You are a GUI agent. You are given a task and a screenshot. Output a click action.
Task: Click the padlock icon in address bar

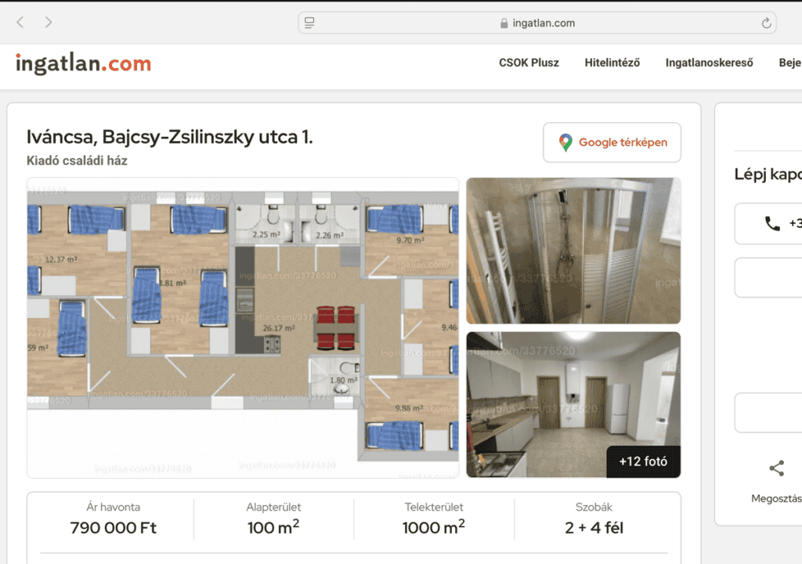504,23
